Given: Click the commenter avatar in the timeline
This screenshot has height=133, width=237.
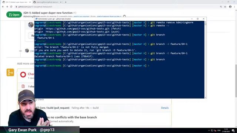Looking at the screenshot, I should [31, 25].
